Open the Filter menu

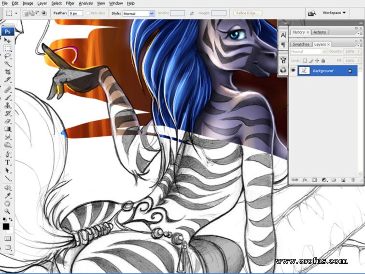pyautogui.click(x=70, y=3)
